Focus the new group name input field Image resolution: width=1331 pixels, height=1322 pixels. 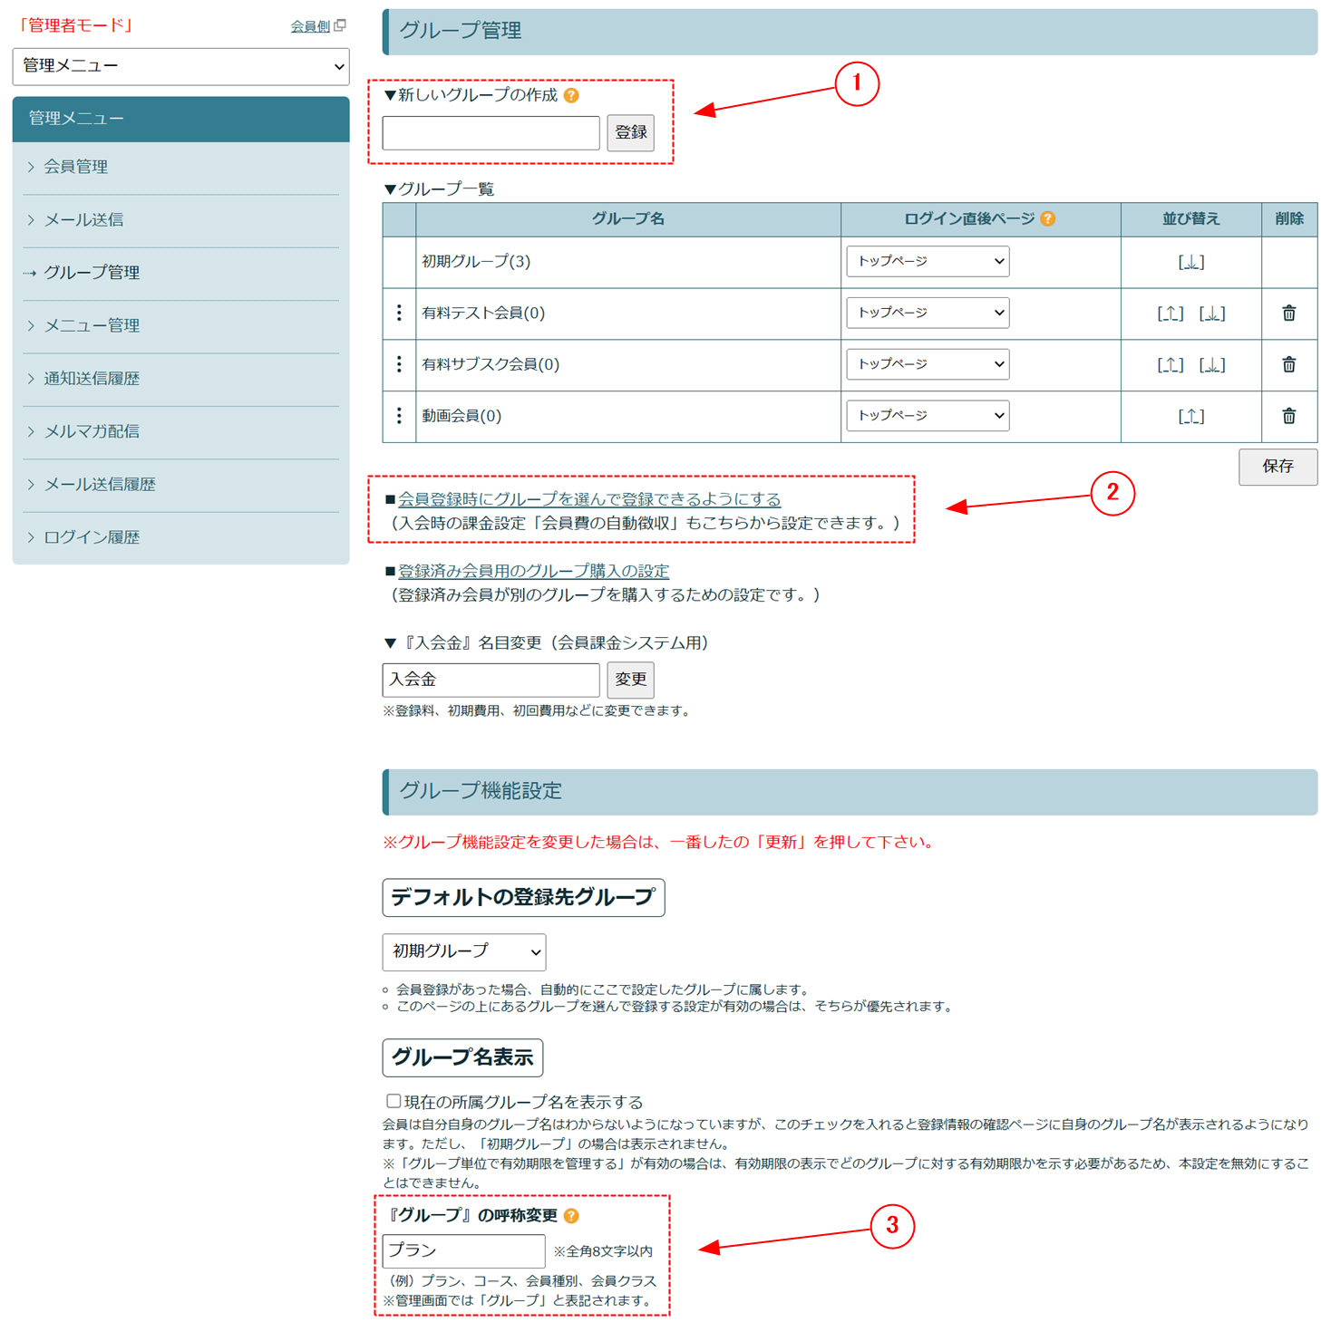[x=491, y=133]
